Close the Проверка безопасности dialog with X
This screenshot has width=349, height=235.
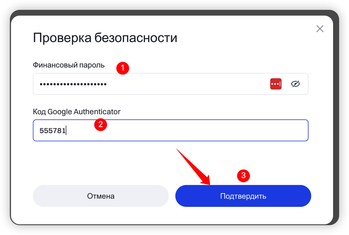coord(320,29)
